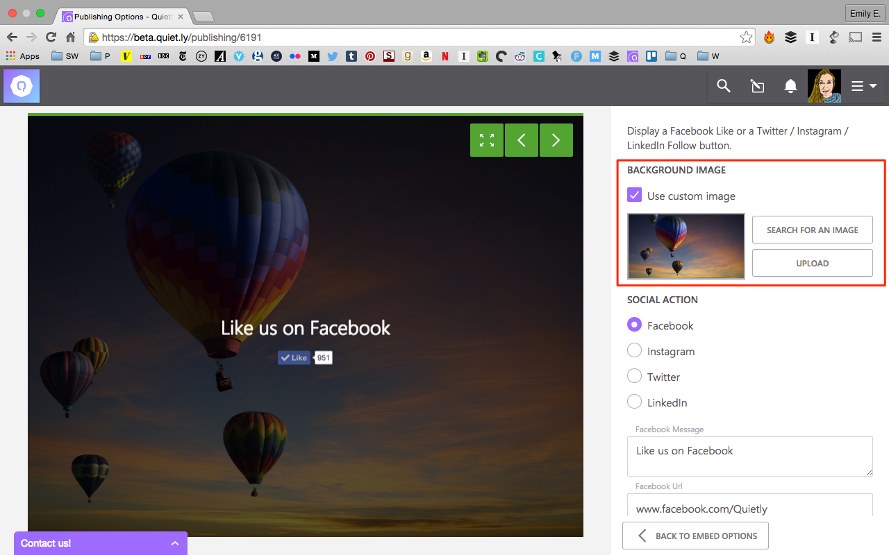Image resolution: width=889 pixels, height=555 pixels.
Task: Open the Q bookmarks folder
Action: pos(676,56)
